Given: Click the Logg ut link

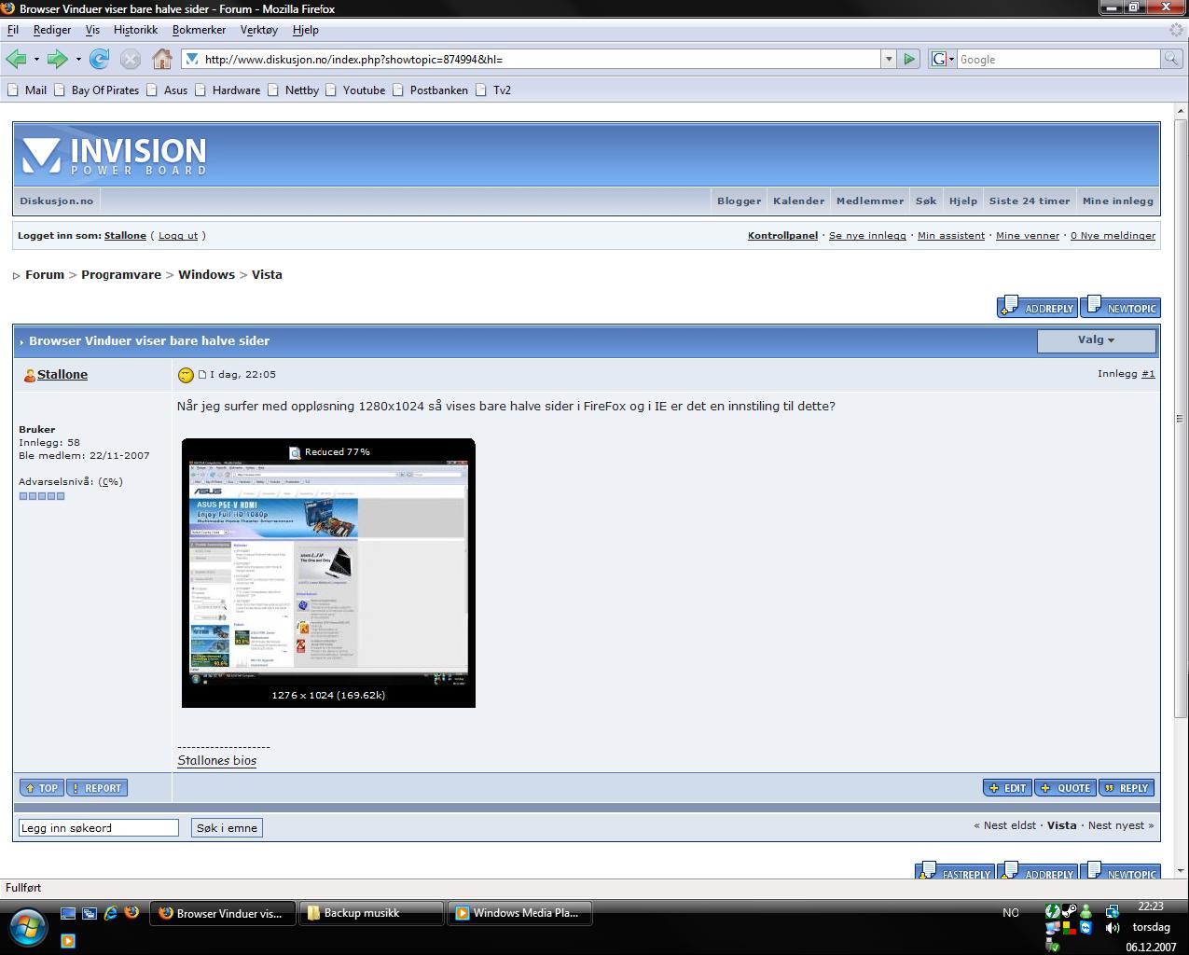Looking at the screenshot, I should 178,236.
